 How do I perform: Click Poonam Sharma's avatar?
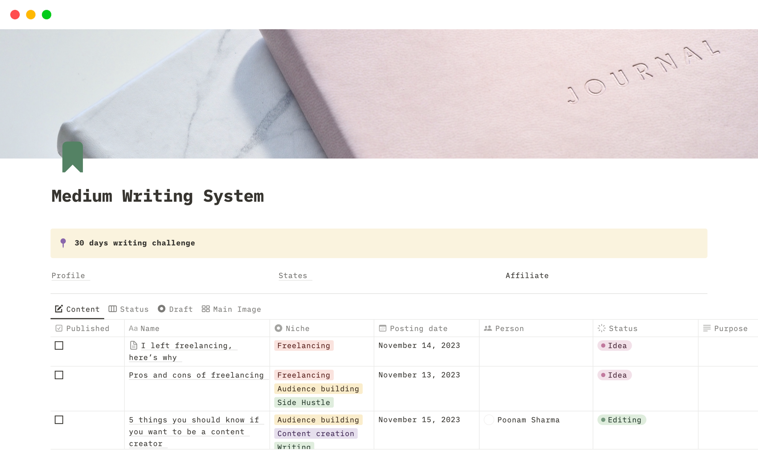[x=489, y=420]
